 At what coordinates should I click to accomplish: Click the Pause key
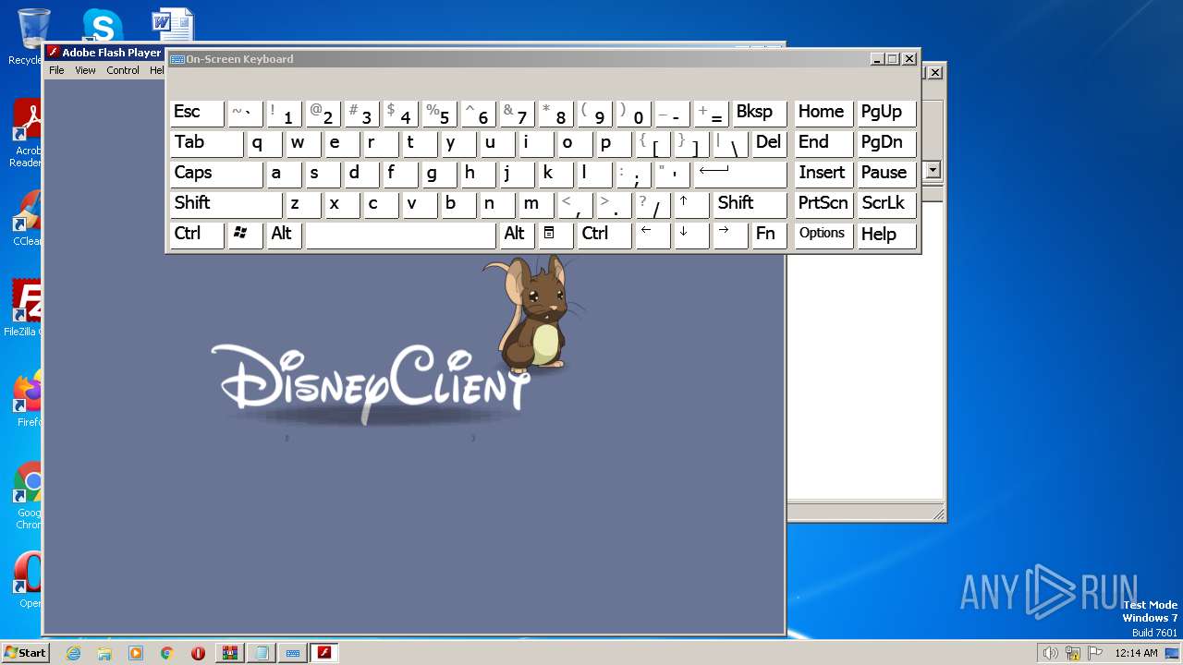(x=886, y=174)
